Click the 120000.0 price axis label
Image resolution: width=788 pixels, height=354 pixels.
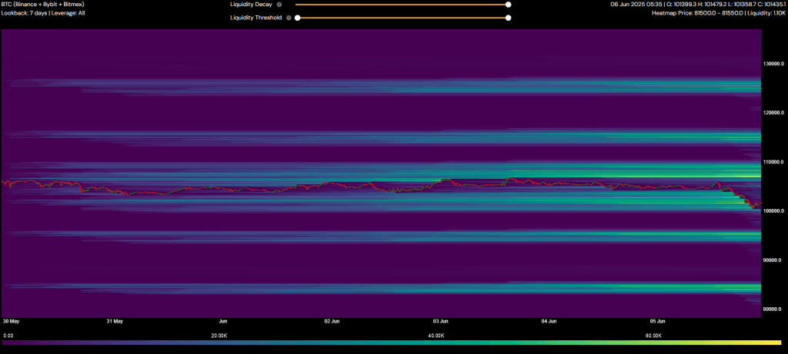[773, 113]
